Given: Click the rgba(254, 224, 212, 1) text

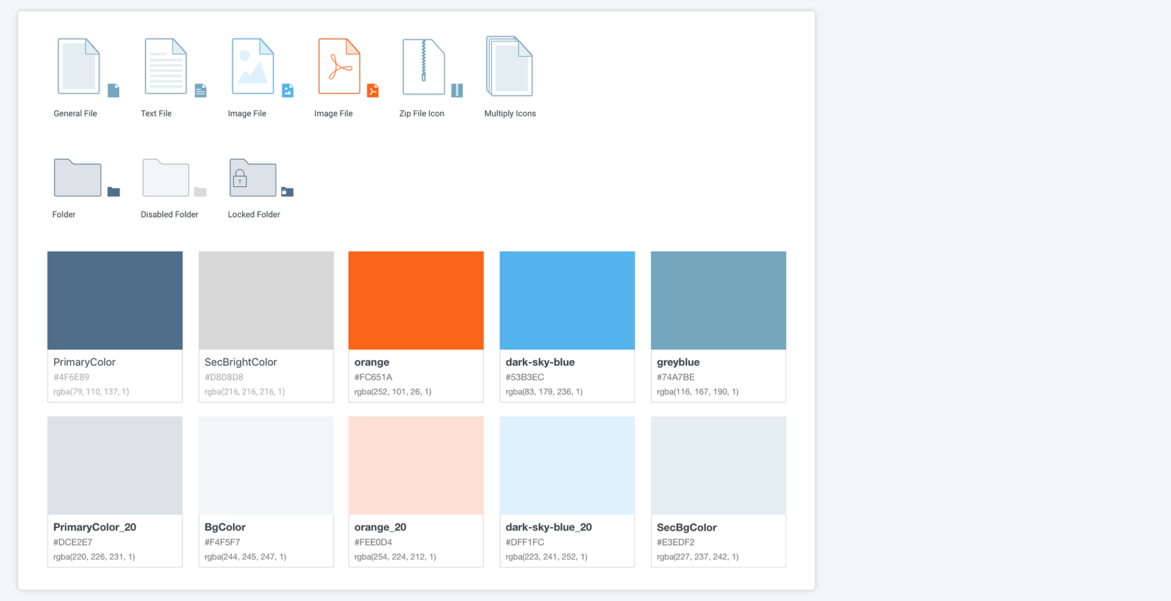Looking at the screenshot, I should 395,557.
